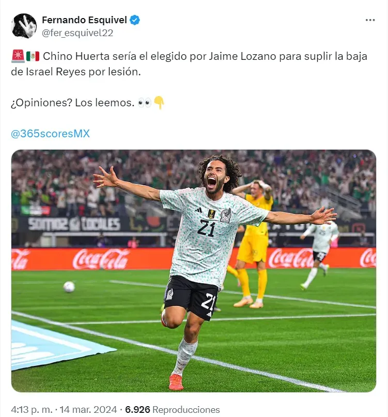Open the three-dot more options menu
The height and width of the screenshot is (417, 388).
click(370, 20)
